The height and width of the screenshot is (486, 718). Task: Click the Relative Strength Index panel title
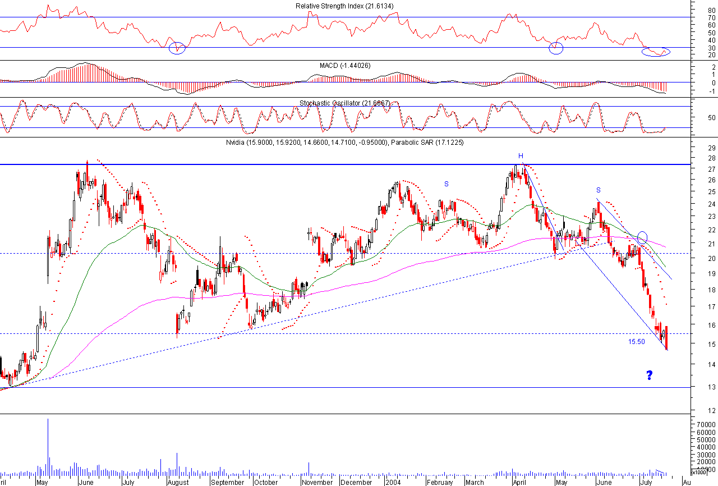point(344,6)
